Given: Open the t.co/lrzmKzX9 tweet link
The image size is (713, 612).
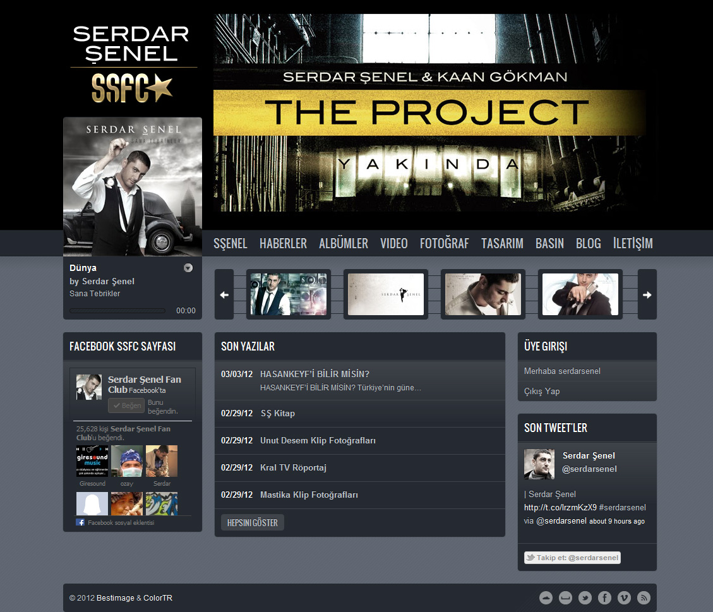Looking at the screenshot, I should (560, 507).
